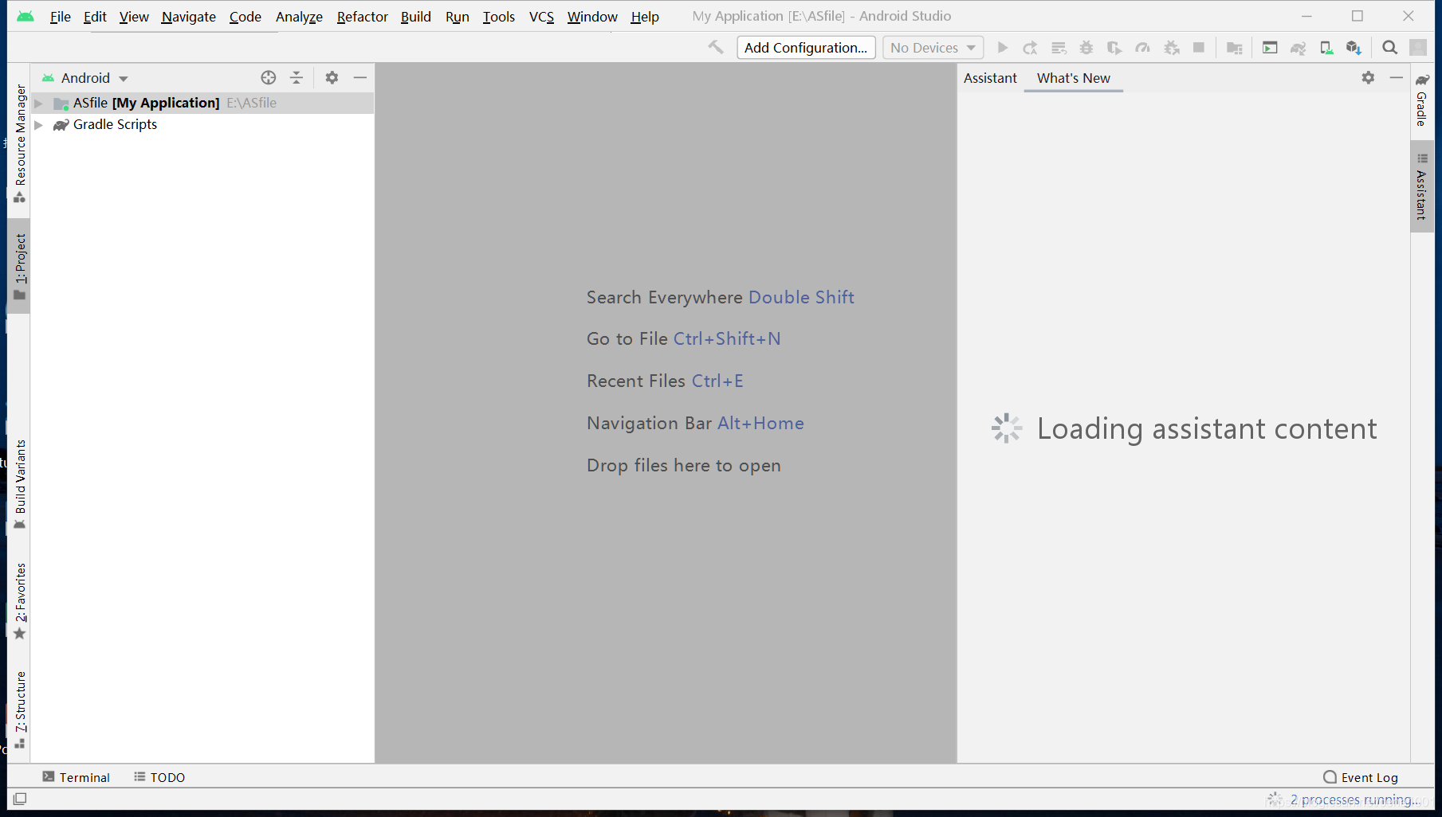
Task: Open the Analyze menu
Action: pos(299,17)
